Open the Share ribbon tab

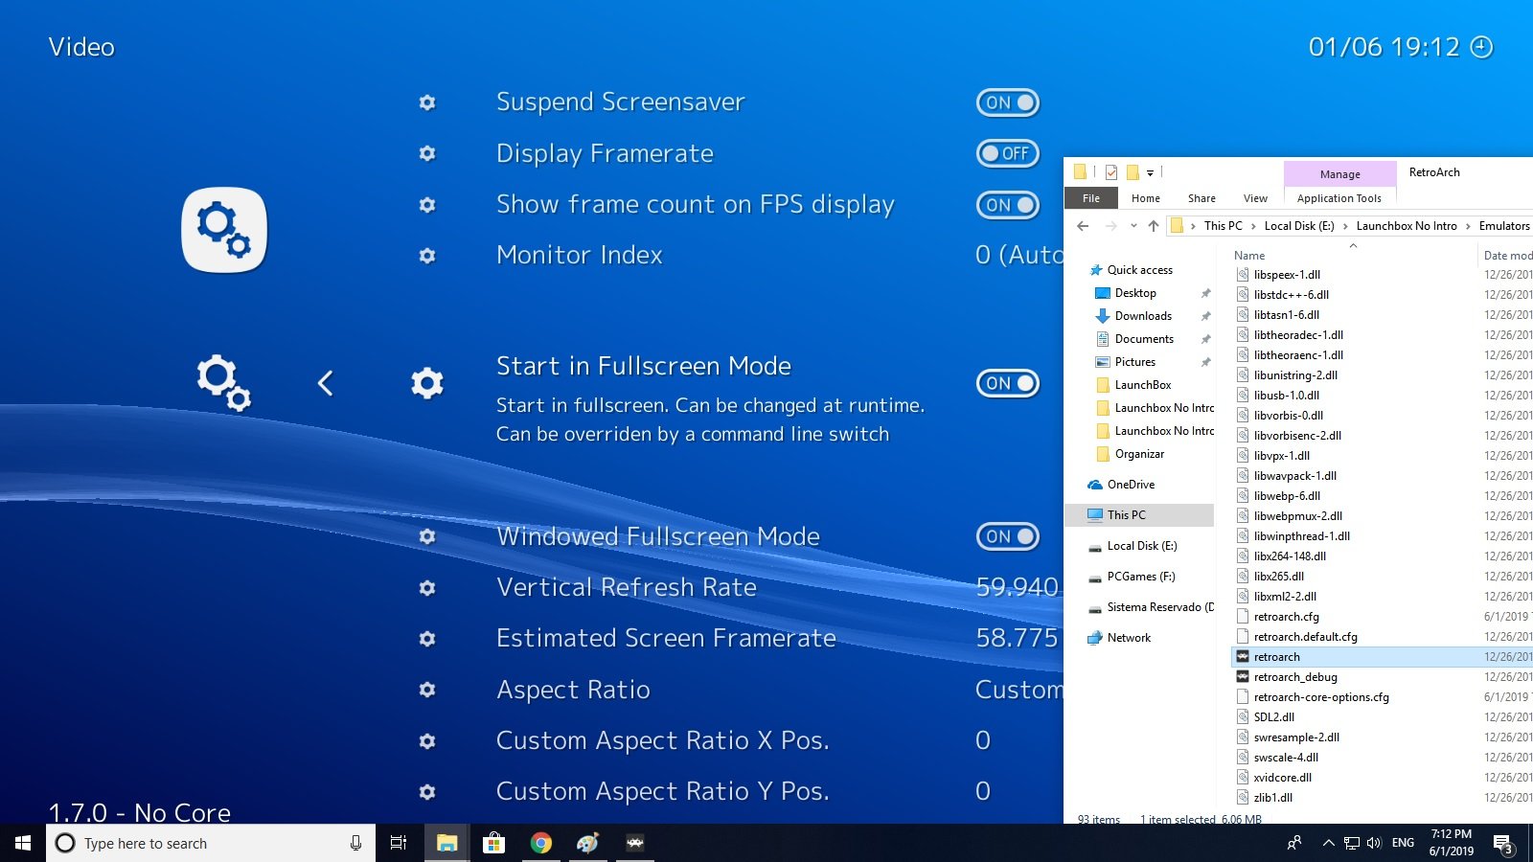point(1201,198)
